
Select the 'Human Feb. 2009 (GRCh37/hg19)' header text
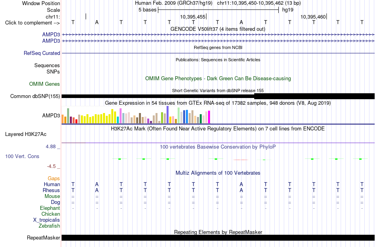coord(174,3)
